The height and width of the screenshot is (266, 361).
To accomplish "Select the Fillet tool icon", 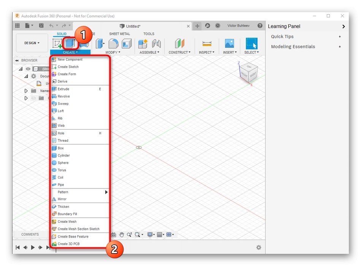I will coord(114,44).
